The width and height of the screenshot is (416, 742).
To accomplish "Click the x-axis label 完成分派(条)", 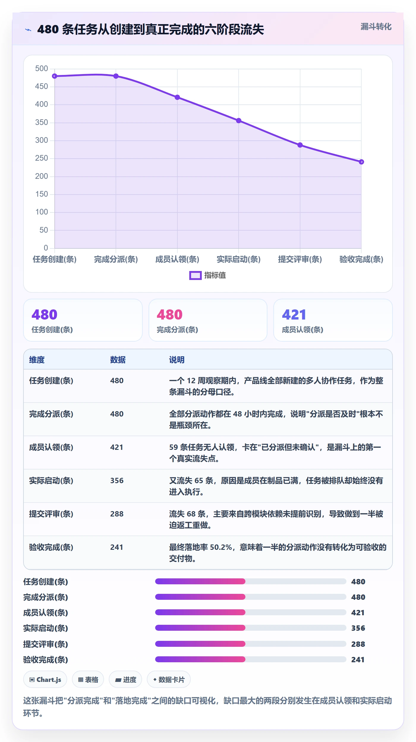I will (x=116, y=259).
